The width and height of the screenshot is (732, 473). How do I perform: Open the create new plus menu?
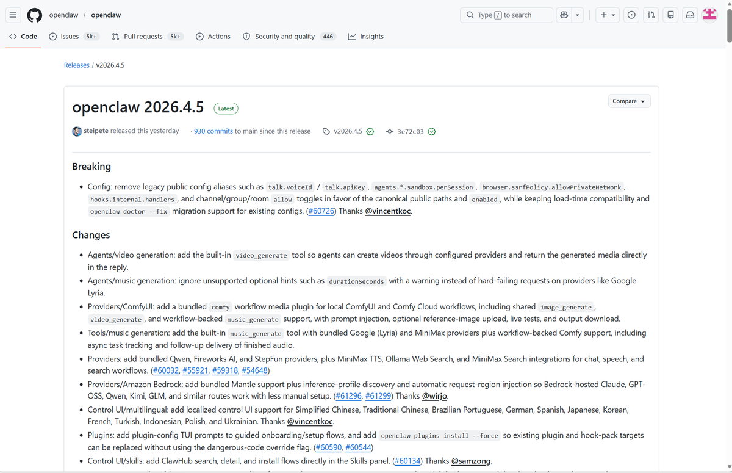pyautogui.click(x=608, y=15)
